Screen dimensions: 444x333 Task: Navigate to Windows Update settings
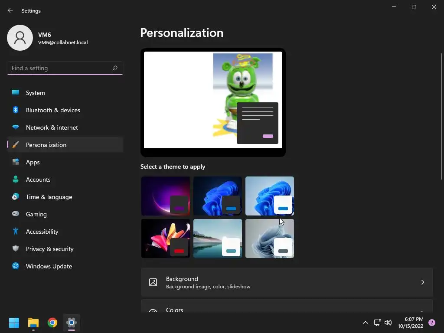(65, 266)
